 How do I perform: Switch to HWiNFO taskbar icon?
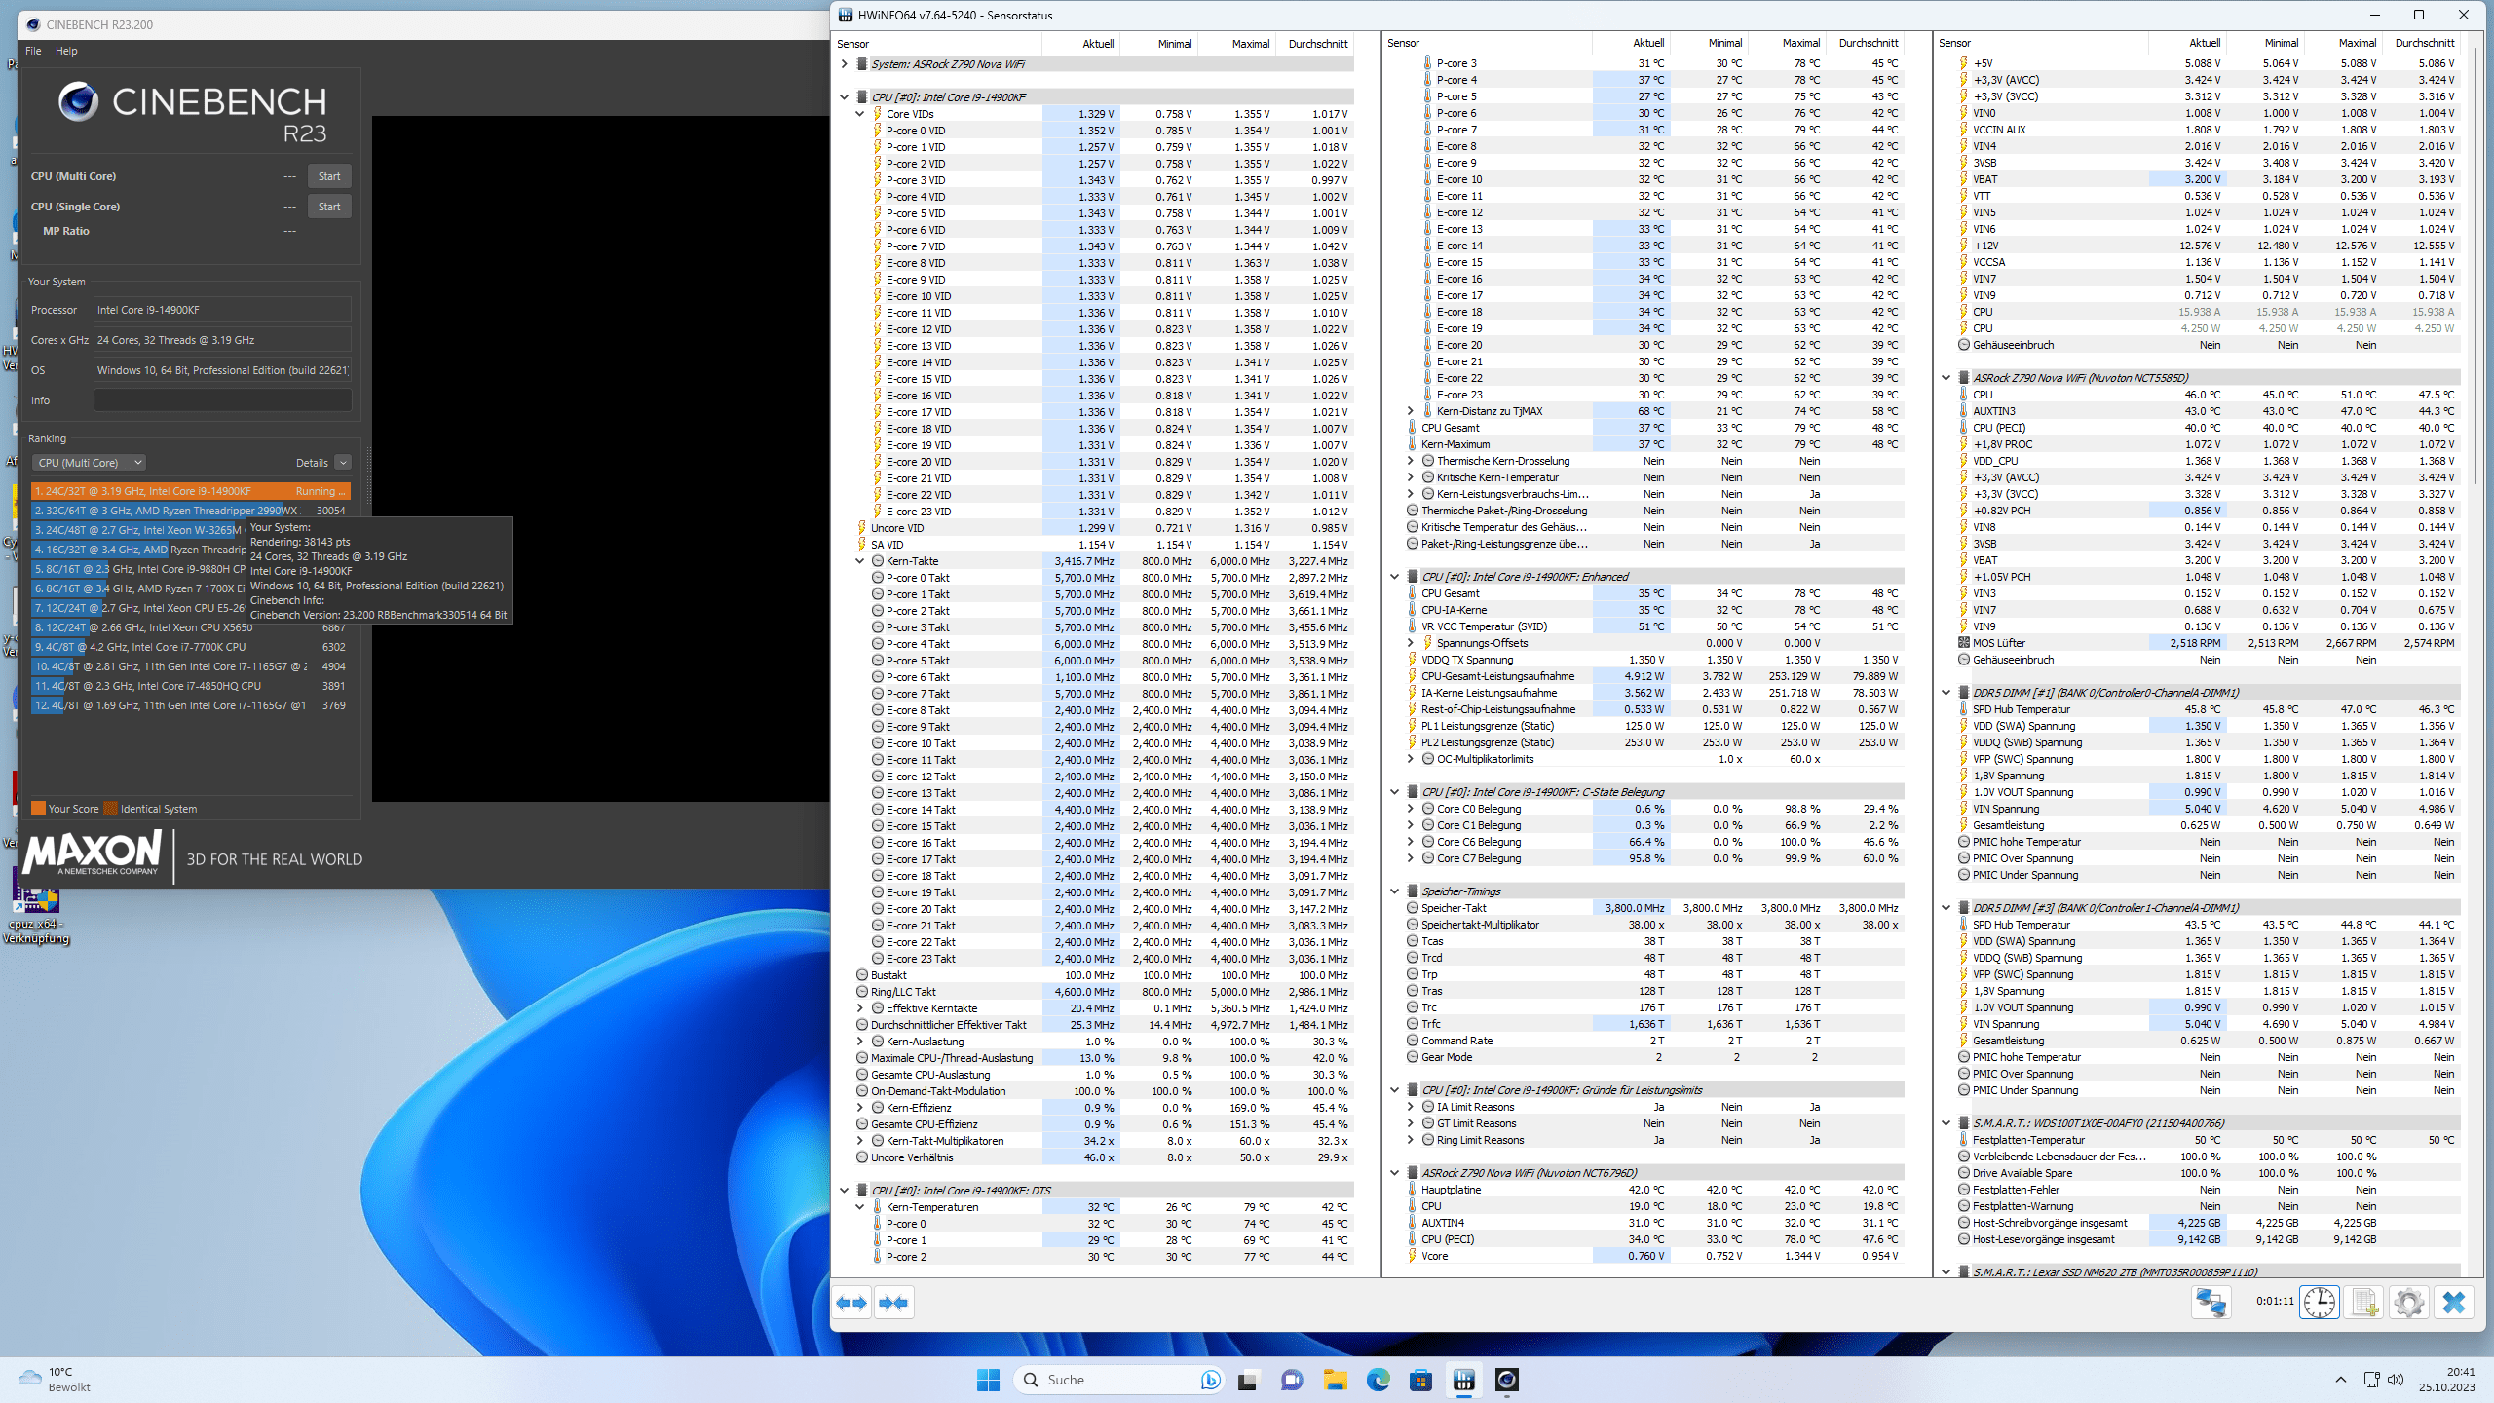1463,1380
